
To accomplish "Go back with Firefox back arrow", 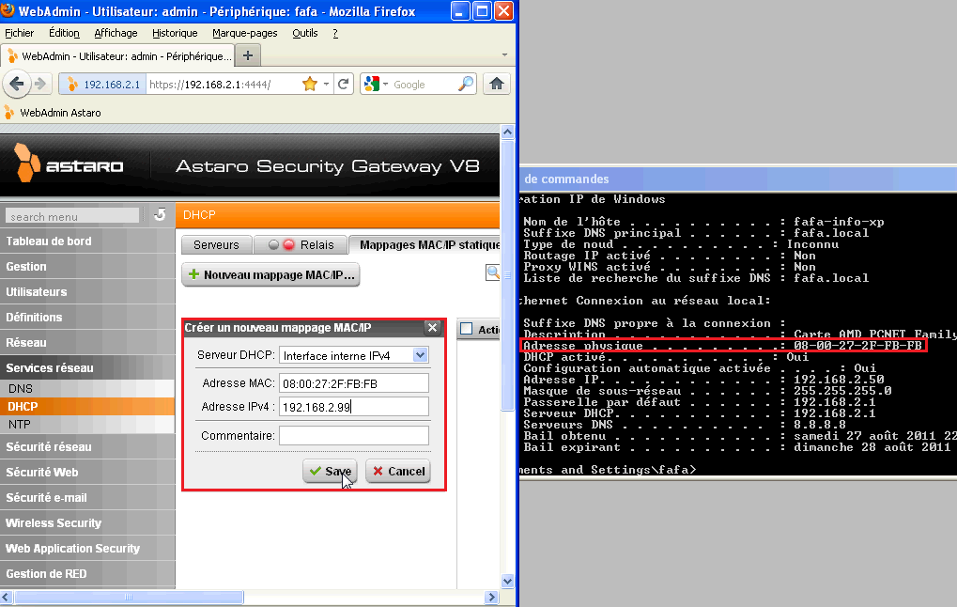I will click(17, 84).
